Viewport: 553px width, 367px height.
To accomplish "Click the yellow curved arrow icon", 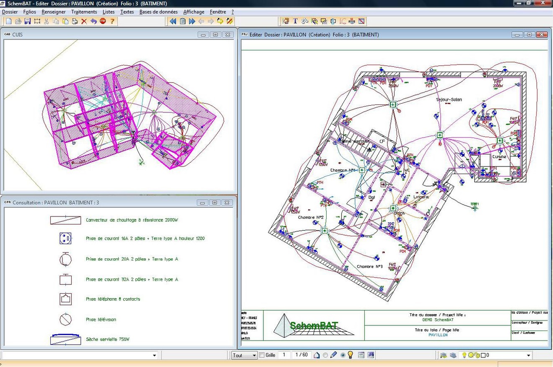I will point(220,21).
